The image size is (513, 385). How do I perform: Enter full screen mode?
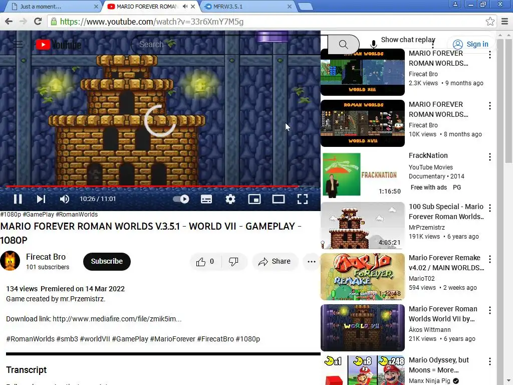pos(302,199)
